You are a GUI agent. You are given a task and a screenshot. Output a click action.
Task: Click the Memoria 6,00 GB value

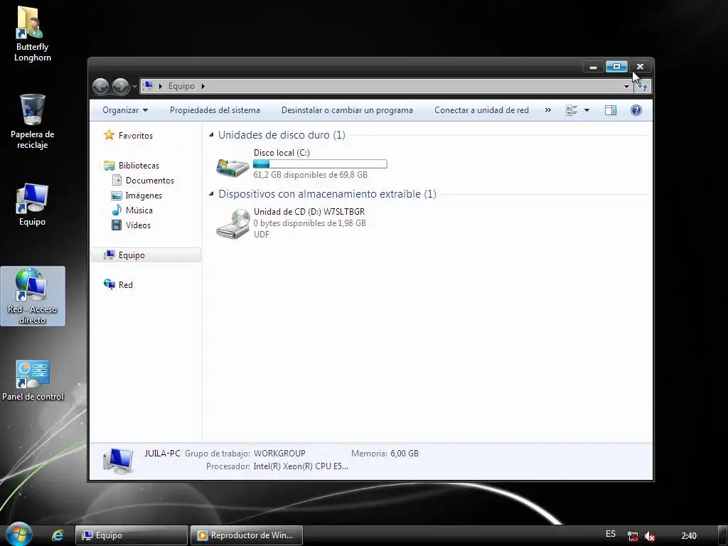click(405, 453)
